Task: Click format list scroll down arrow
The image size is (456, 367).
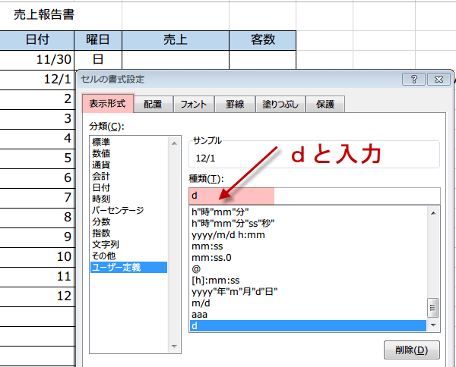Action: click(x=433, y=325)
